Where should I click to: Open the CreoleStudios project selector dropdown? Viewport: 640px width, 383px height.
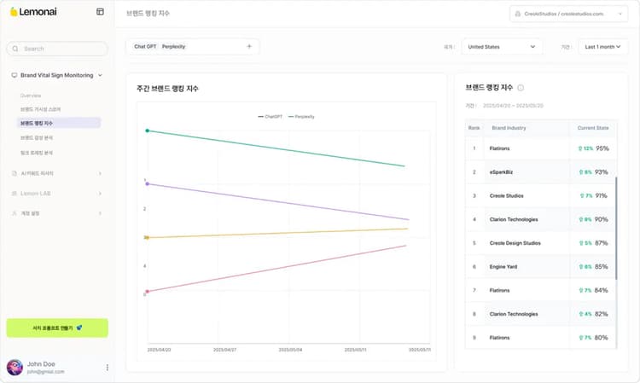pyautogui.click(x=567, y=14)
